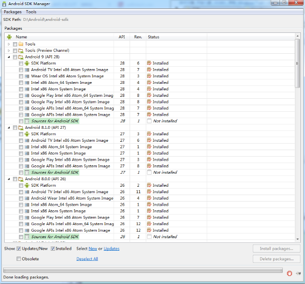Click Android 8.1.0 (API 27) folder icon
Image resolution: width=305 pixels, height=284 pixels.
(21, 128)
